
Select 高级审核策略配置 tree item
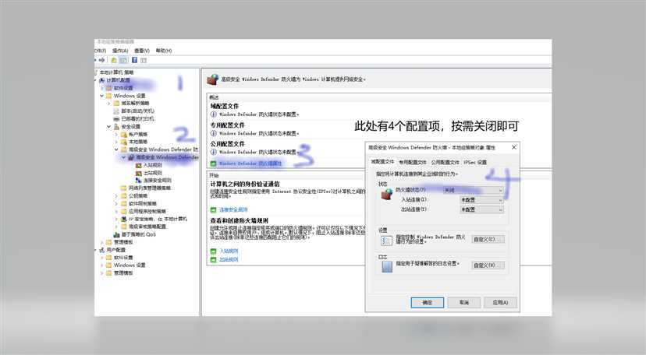coord(147,227)
